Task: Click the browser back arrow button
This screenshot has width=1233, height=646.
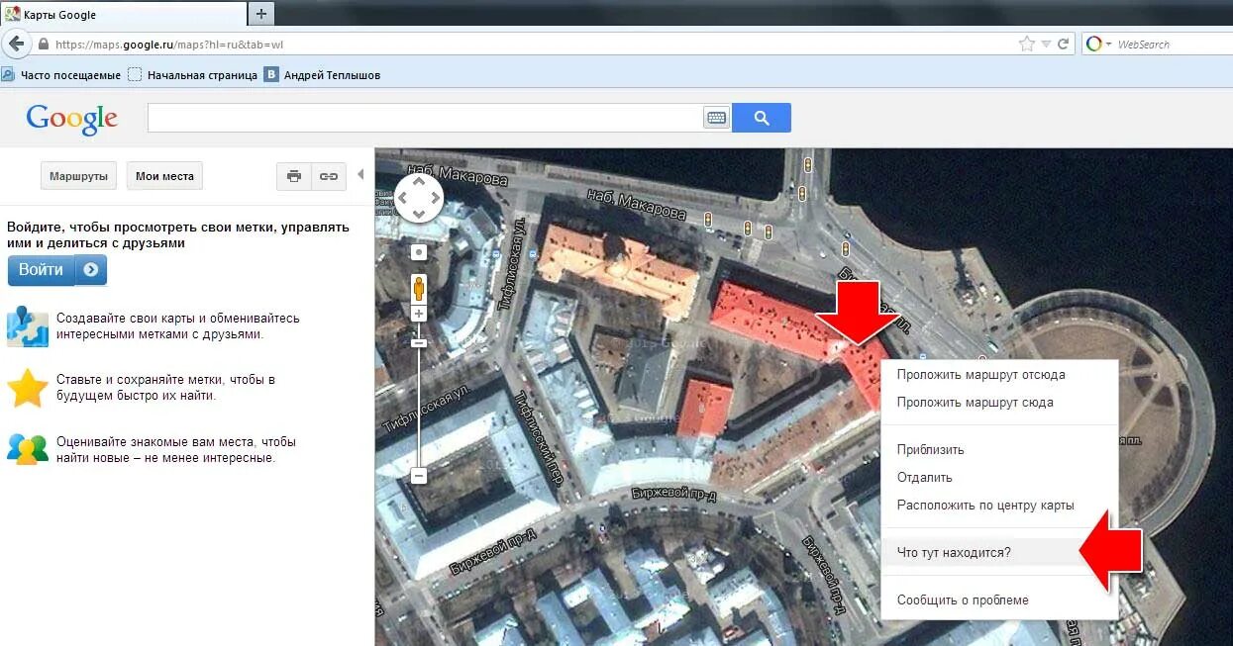Action: 16,44
